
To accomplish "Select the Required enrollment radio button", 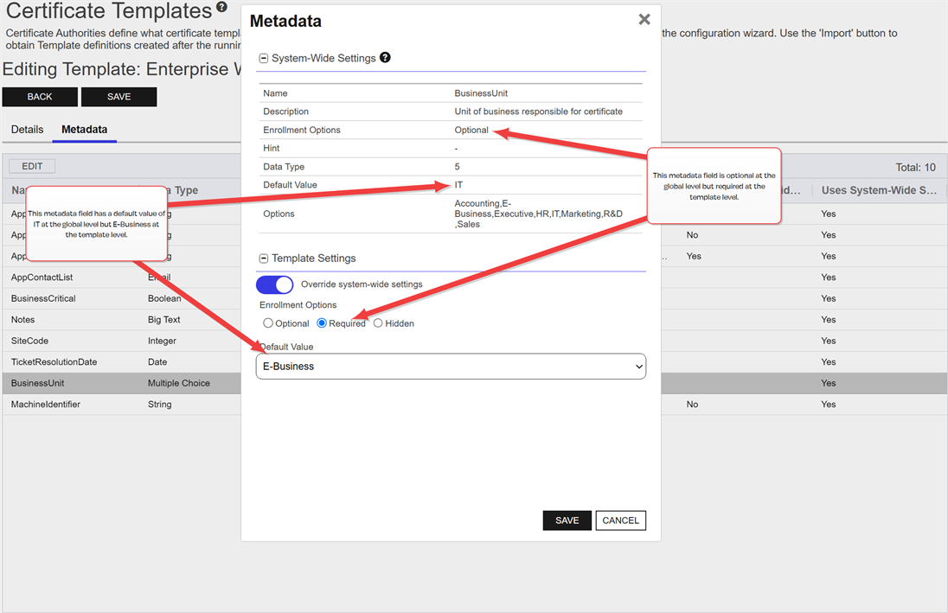I will point(322,323).
